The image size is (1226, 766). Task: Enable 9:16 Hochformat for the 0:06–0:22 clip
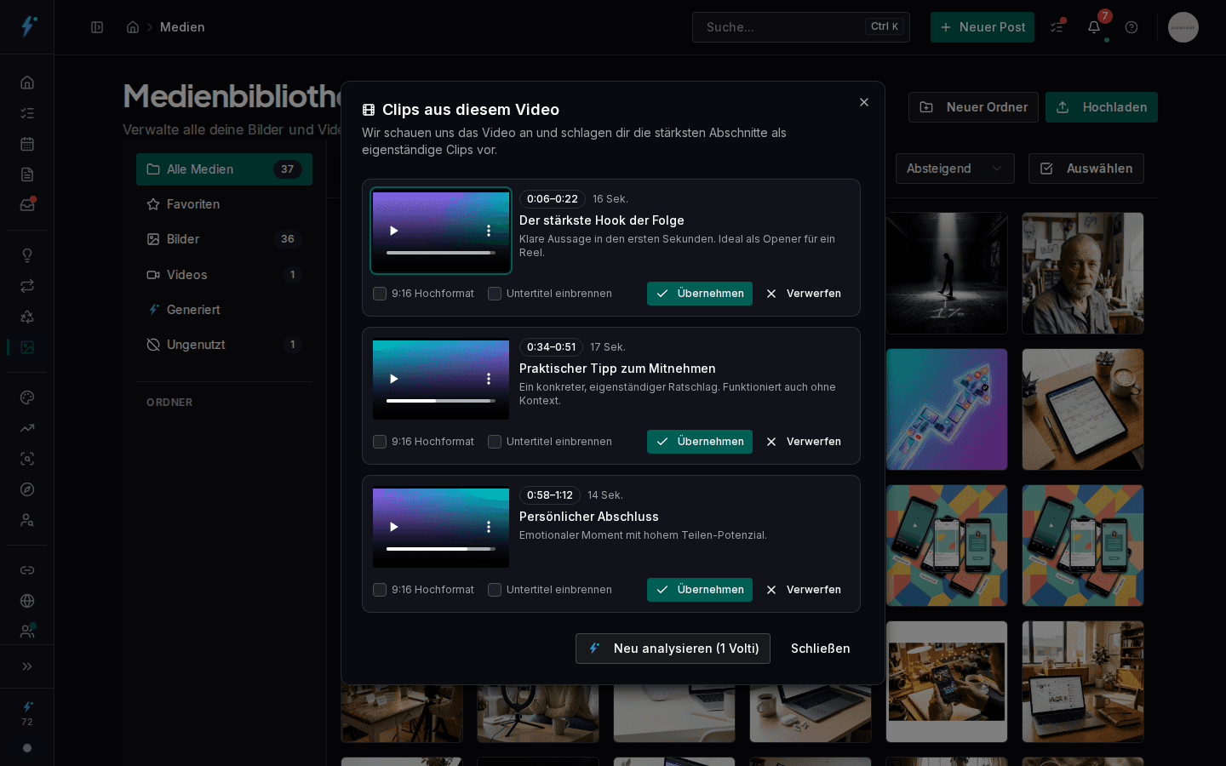coord(380,294)
